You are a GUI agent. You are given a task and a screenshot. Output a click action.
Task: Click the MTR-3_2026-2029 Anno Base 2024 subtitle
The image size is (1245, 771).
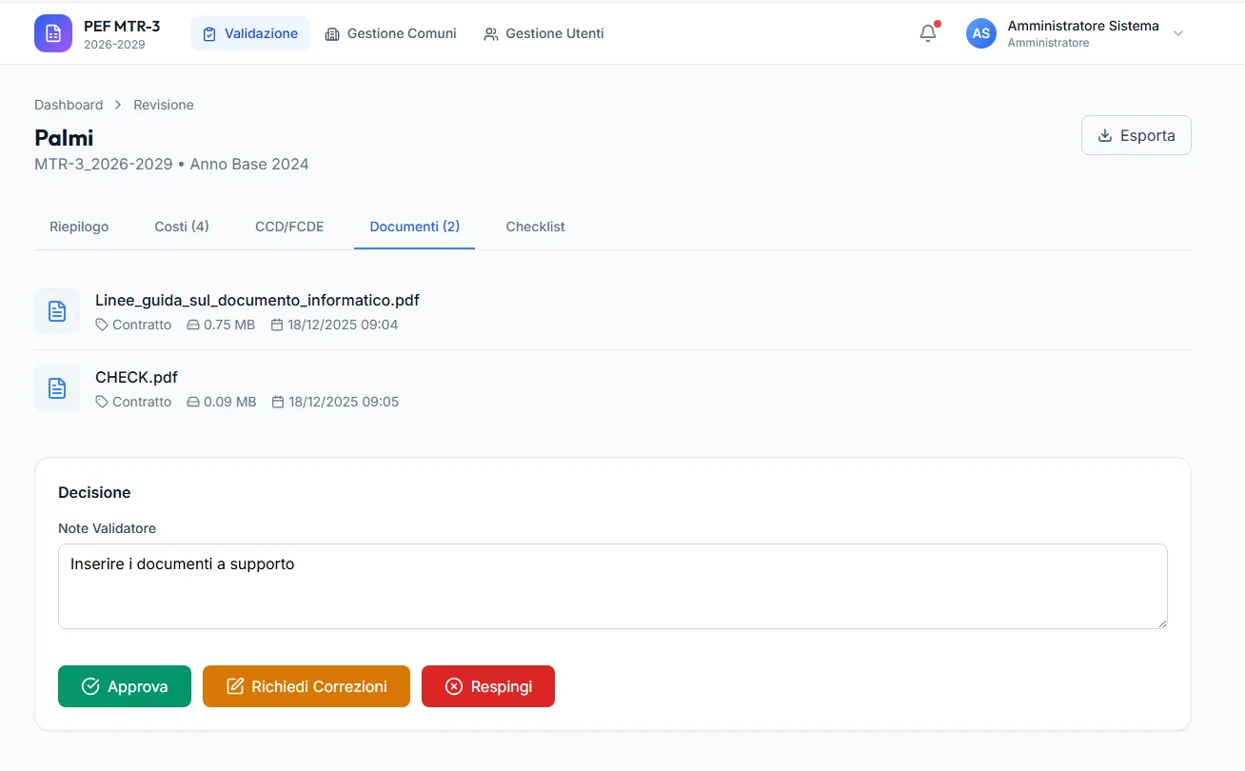pyautogui.click(x=171, y=164)
